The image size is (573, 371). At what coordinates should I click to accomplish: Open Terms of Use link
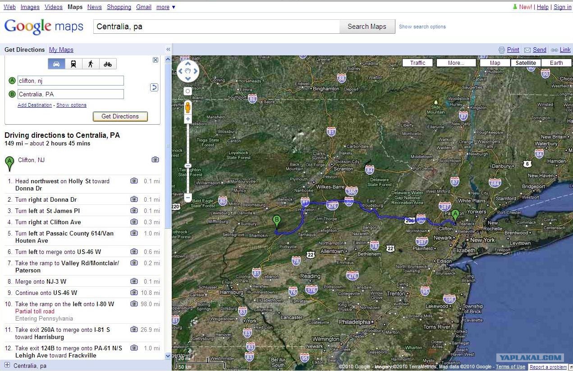[510, 367]
